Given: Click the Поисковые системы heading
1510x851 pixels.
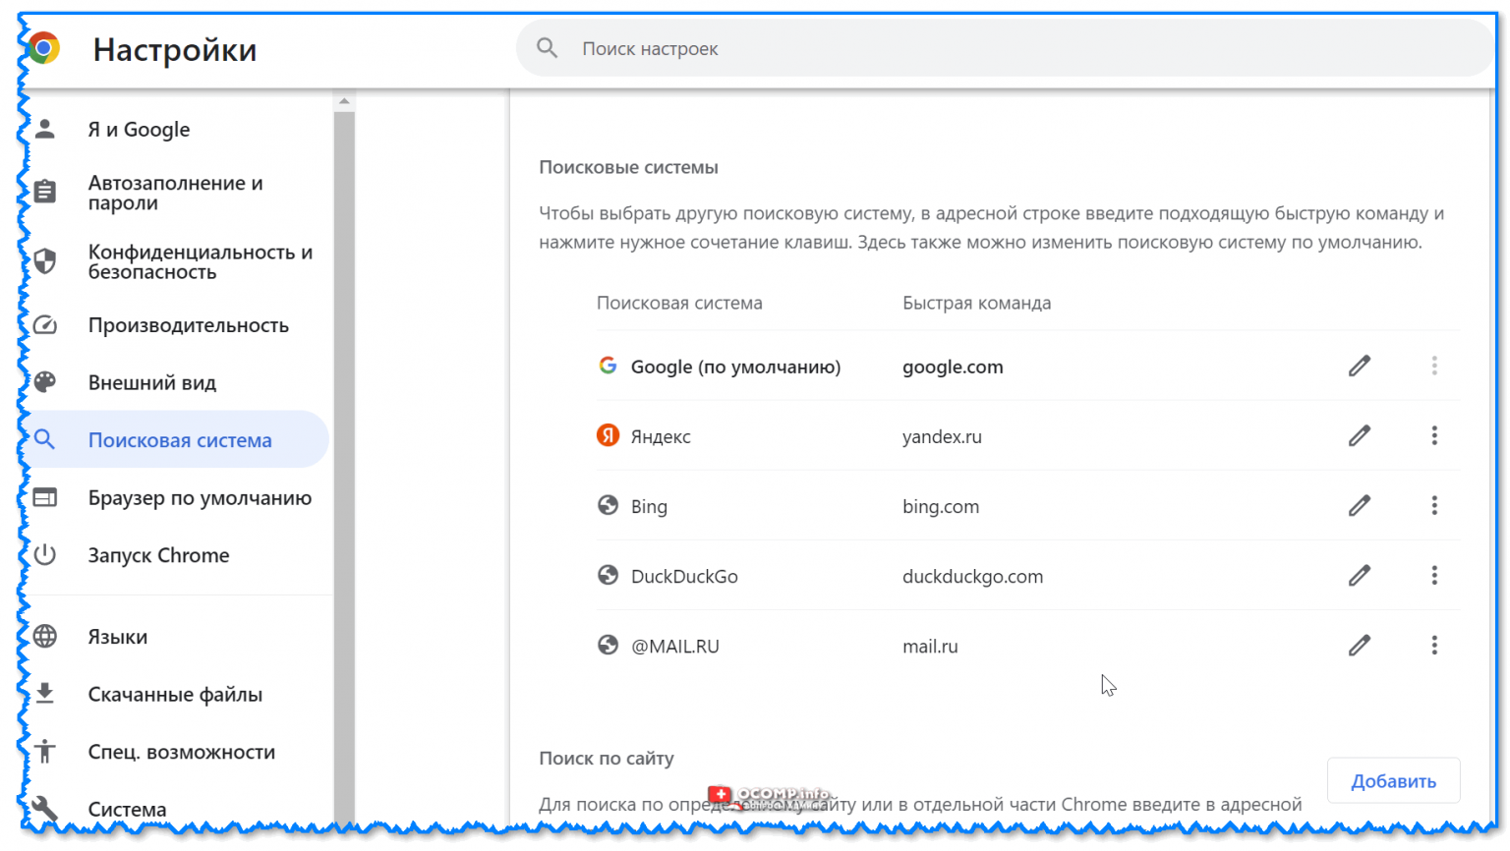Looking at the screenshot, I should coord(628,167).
